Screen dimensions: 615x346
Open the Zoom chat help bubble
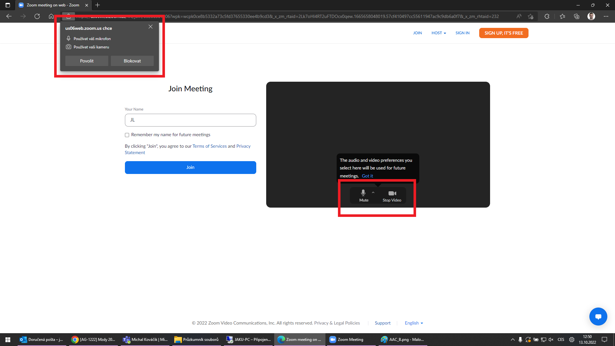(598, 317)
